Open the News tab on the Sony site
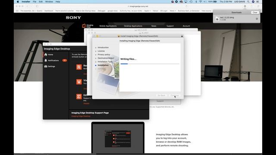 click(x=154, y=26)
